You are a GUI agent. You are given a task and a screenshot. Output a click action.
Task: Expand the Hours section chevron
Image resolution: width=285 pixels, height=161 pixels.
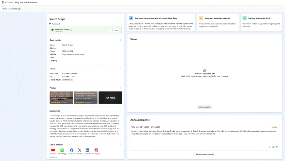point(121,68)
